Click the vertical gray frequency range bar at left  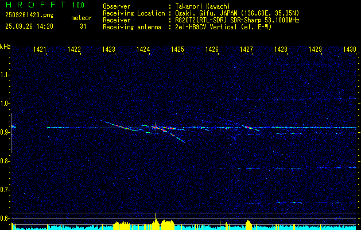pos(11,133)
